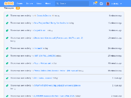Screen dimensions: 131x98
Task: Open the She looks.. scared studio link
Action: tap(43, 78)
